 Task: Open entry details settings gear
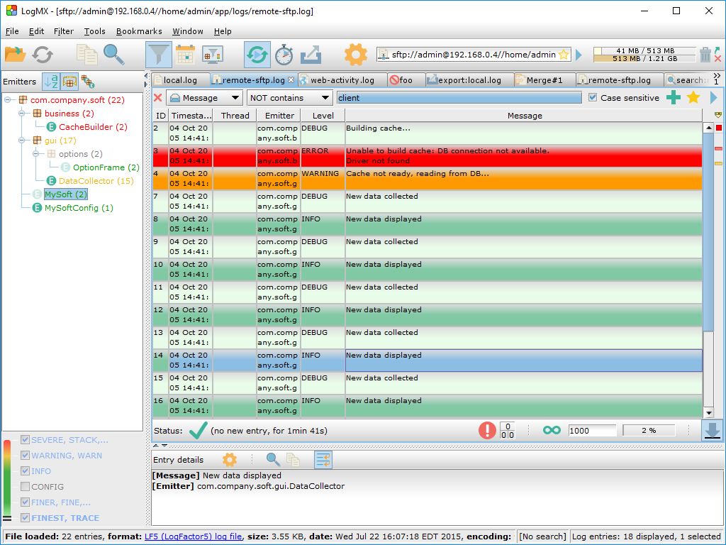[x=229, y=460]
